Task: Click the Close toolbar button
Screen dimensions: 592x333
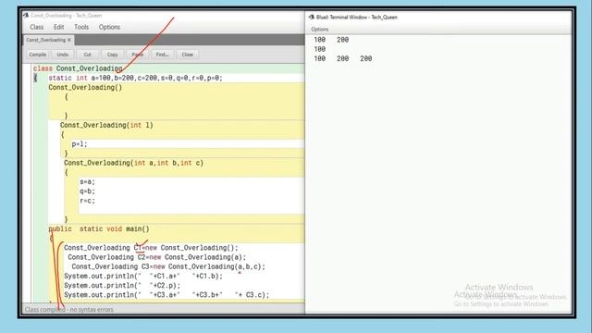Action: click(187, 55)
